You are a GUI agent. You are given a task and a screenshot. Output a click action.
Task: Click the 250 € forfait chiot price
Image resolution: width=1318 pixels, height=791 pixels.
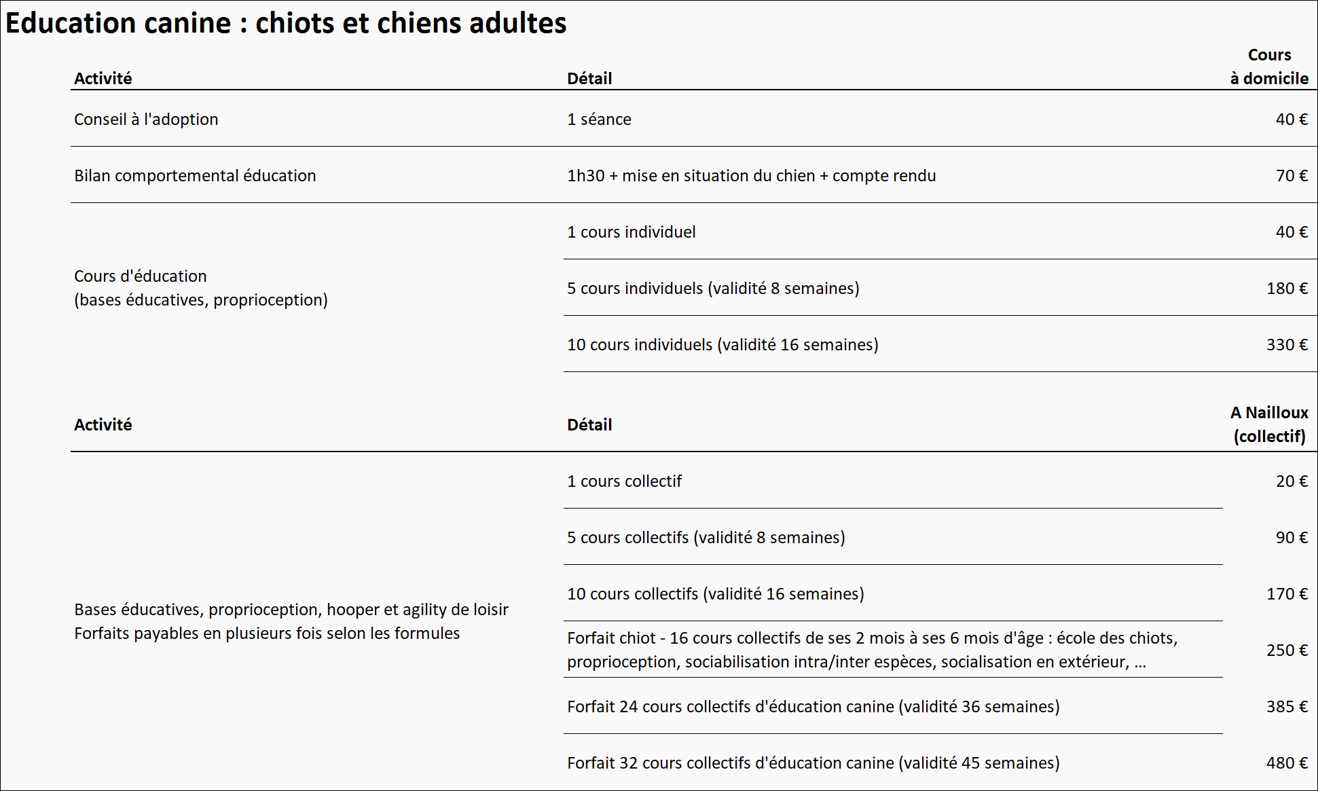click(x=1286, y=650)
